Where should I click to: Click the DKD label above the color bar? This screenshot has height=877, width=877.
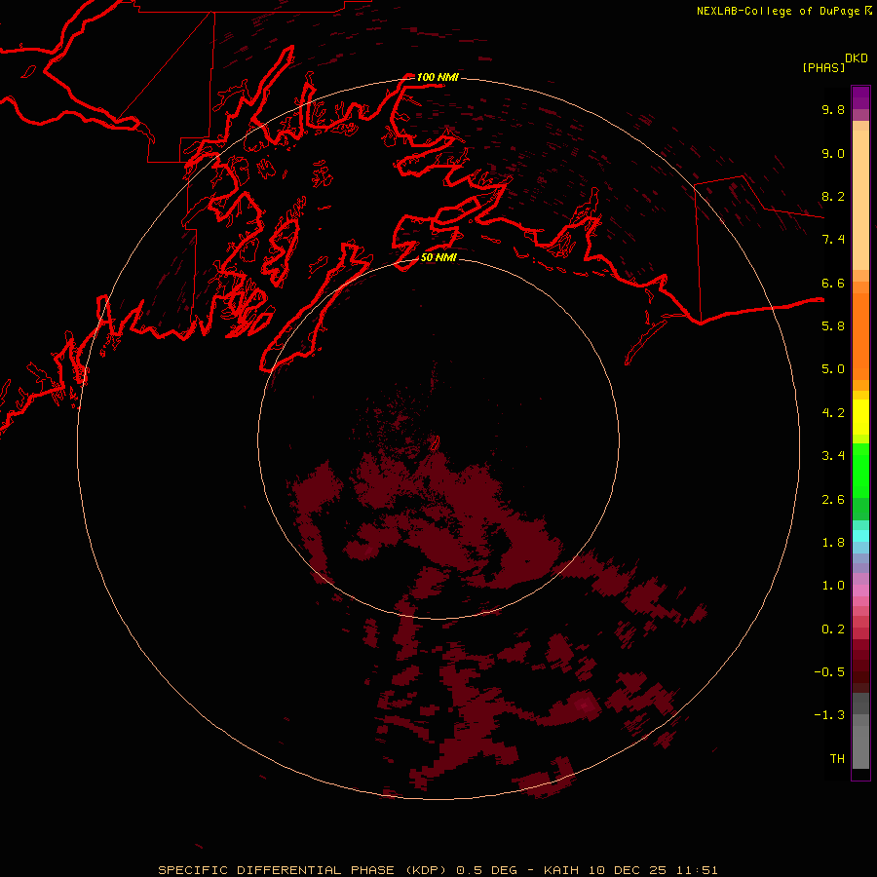857,57
